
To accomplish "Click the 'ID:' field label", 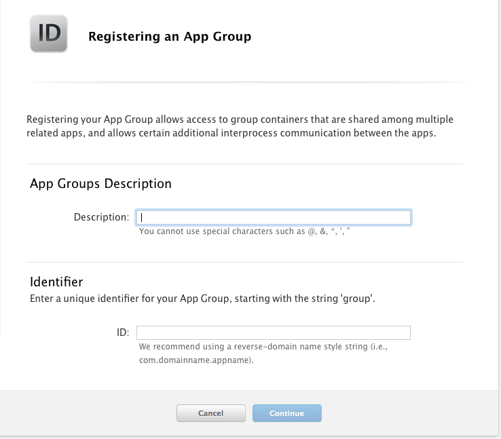I will point(123,332).
